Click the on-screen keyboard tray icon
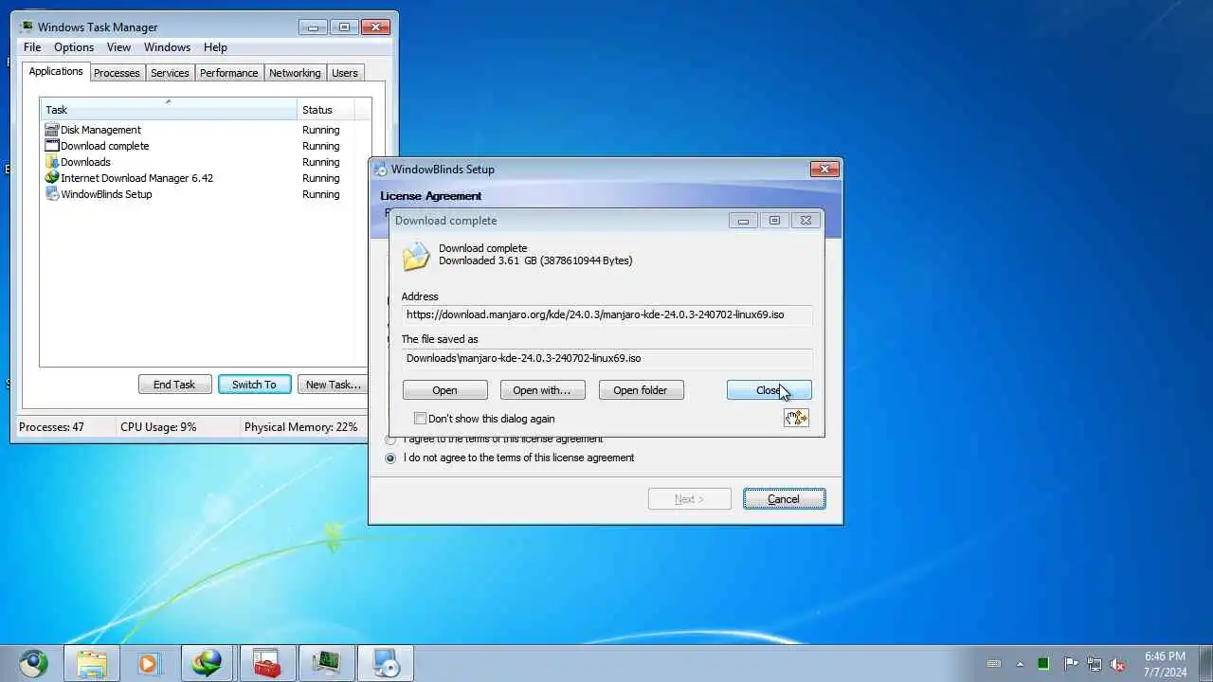The width and height of the screenshot is (1213, 682). (994, 664)
